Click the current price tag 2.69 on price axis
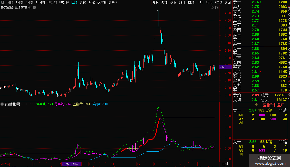The height and width of the screenshot is (167, 290). pyautogui.click(x=226, y=67)
